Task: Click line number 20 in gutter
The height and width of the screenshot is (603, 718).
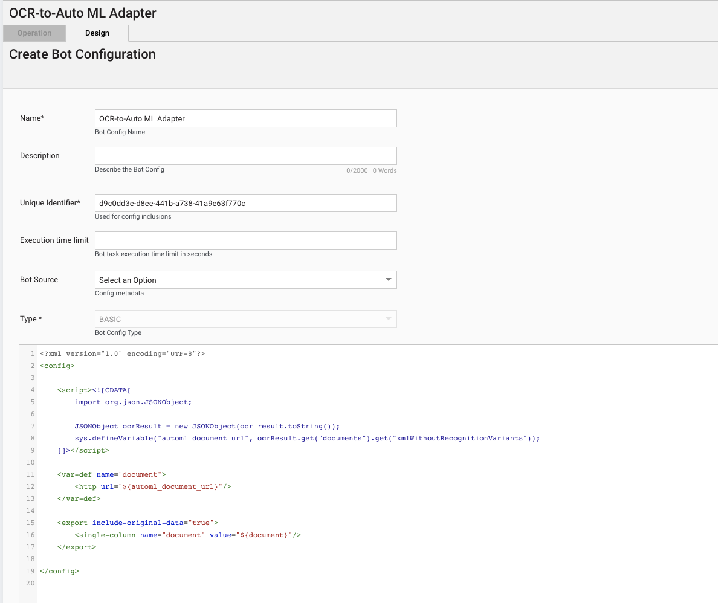Action: click(30, 583)
